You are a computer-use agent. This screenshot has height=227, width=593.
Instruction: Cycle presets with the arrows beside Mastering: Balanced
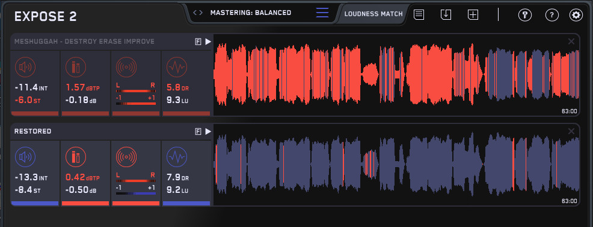(x=198, y=13)
